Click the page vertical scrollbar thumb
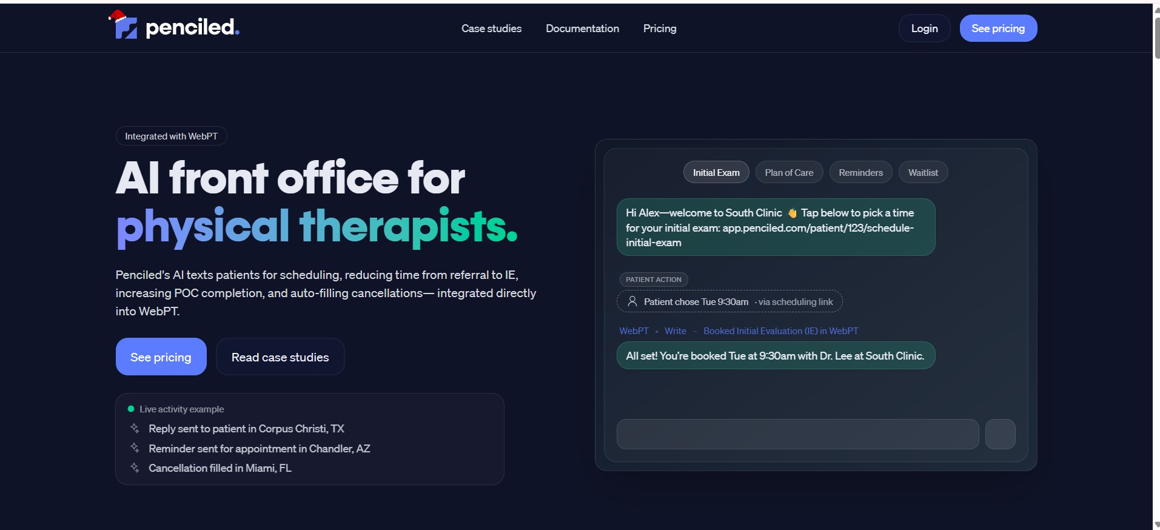1160x530 pixels. tap(1157, 38)
